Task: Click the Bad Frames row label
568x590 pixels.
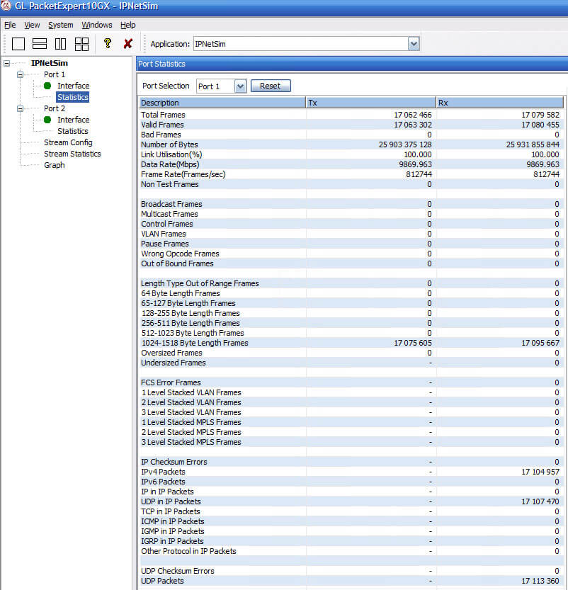Action: pyautogui.click(x=161, y=135)
